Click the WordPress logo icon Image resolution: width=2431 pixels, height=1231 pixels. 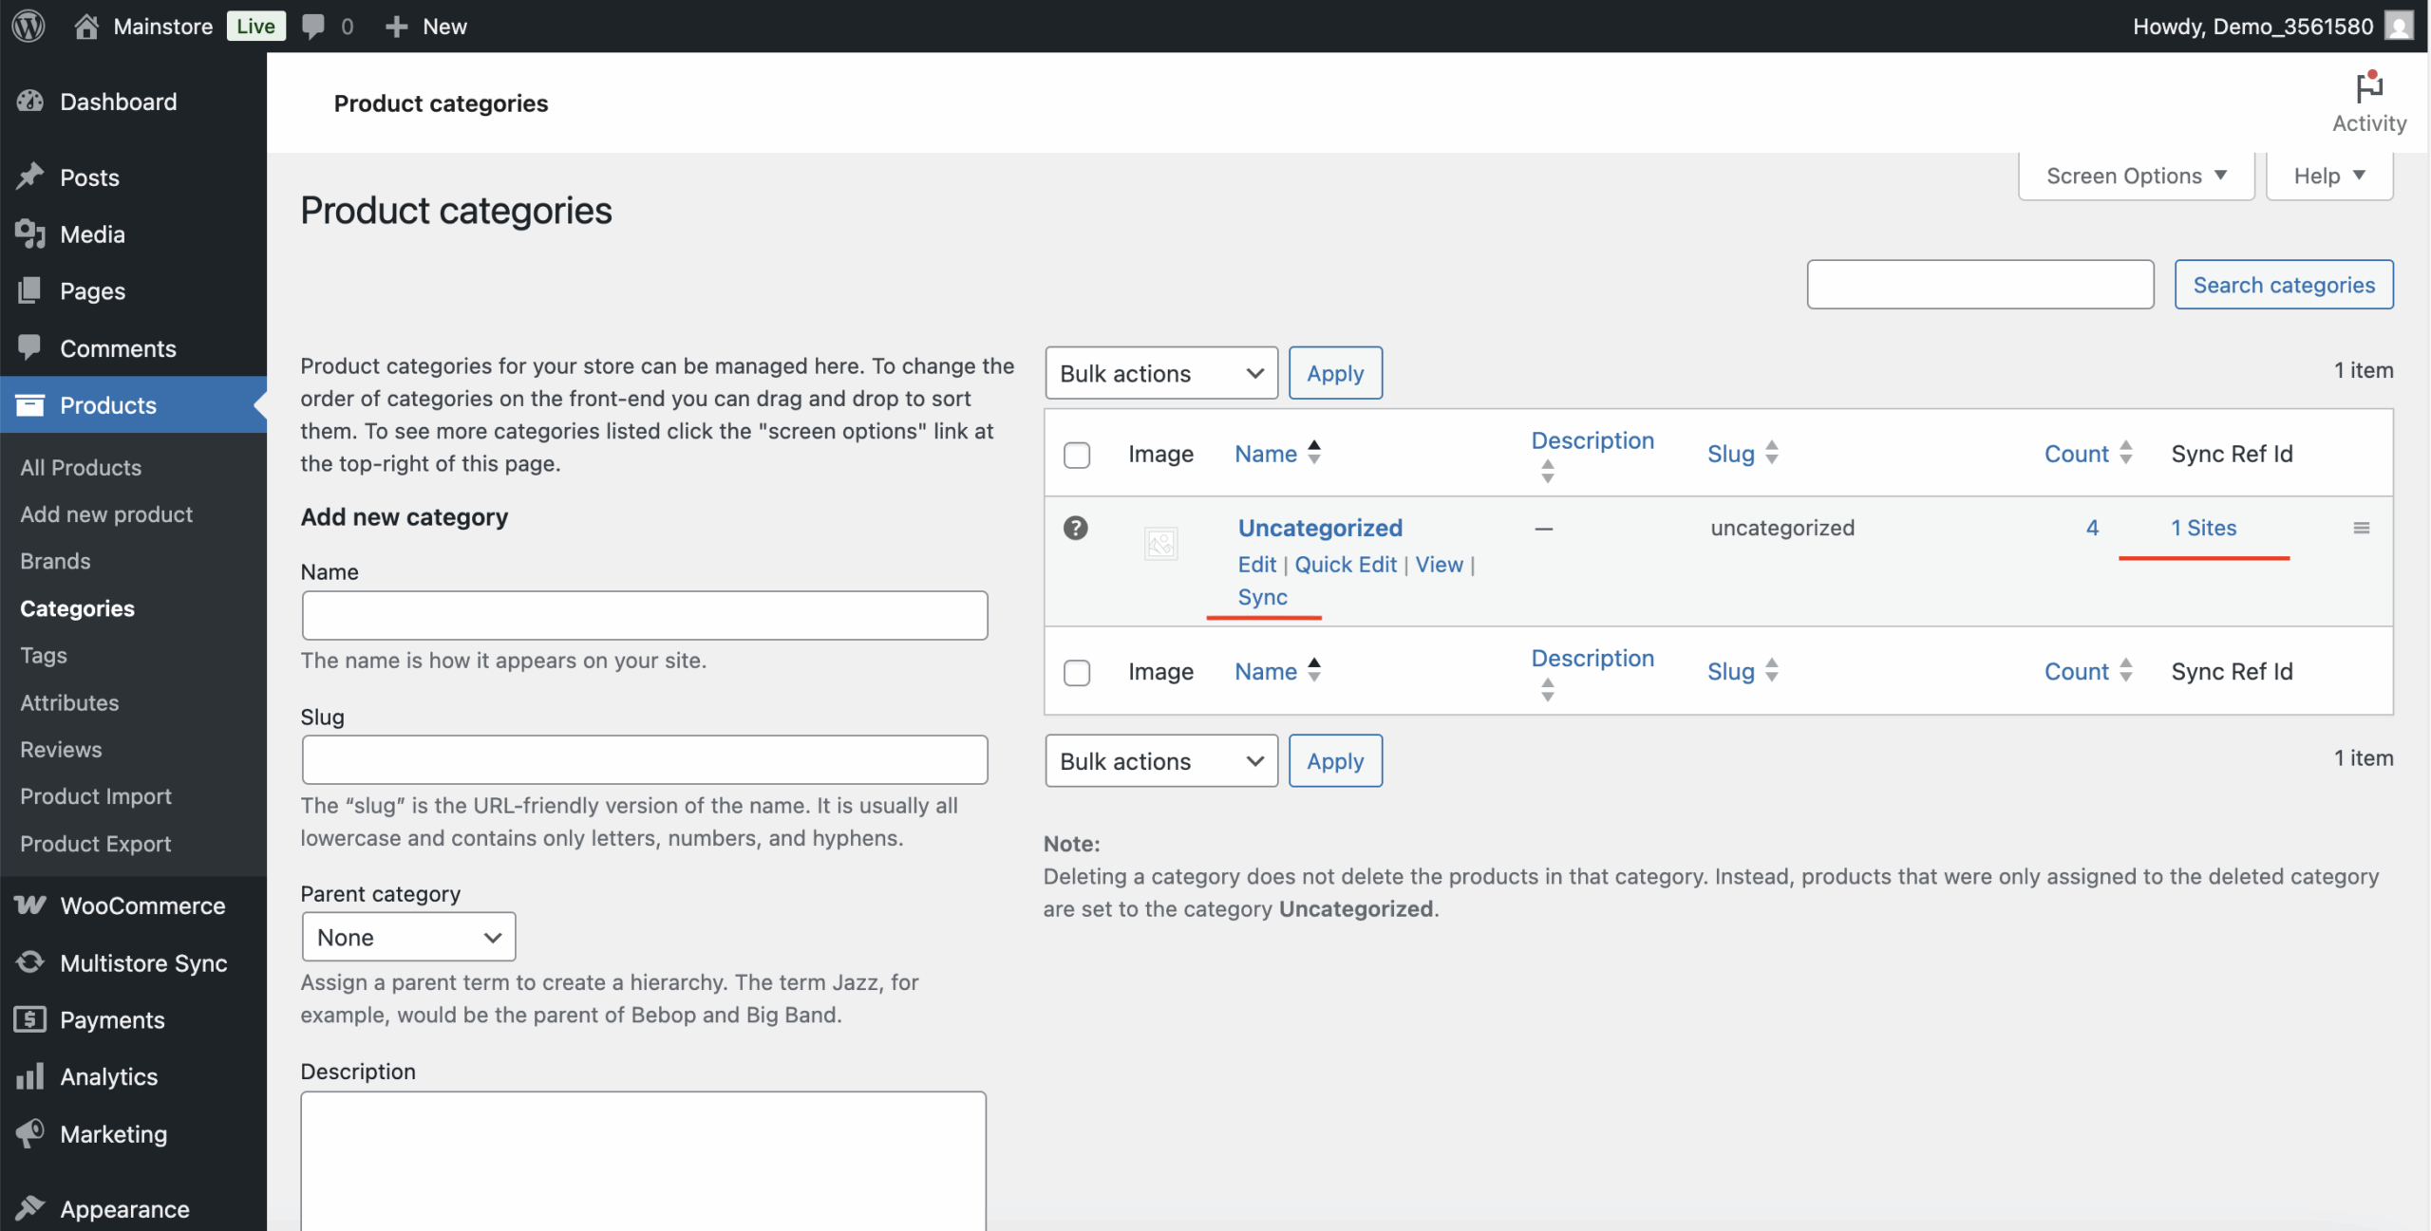coord(28,26)
